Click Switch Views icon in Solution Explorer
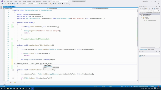The height and width of the screenshot is (90, 161). coord(146,9)
